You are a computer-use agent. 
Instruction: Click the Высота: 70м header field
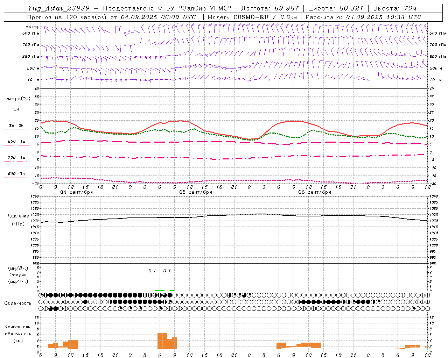coord(395,8)
